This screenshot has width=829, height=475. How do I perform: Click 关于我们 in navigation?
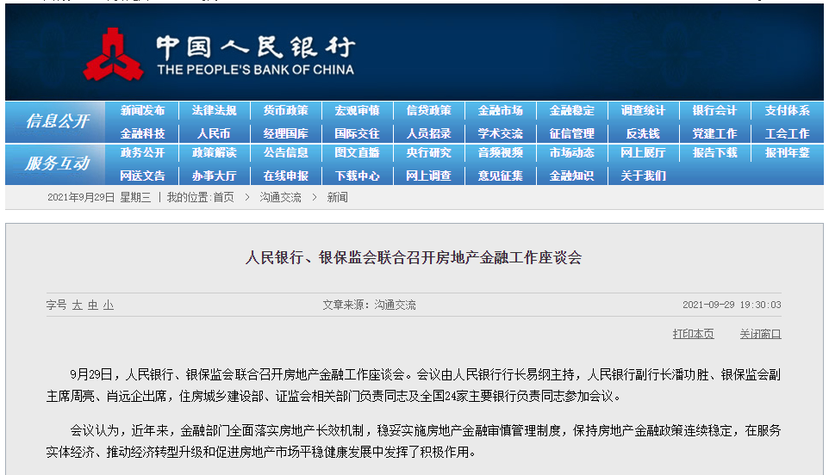643,176
